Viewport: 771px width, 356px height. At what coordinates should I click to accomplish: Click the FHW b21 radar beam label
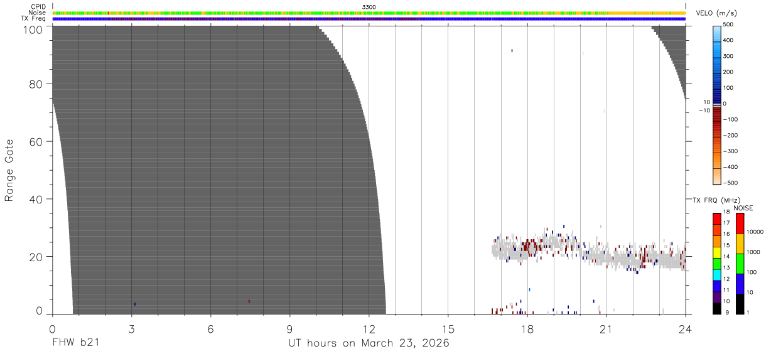(x=75, y=343)
